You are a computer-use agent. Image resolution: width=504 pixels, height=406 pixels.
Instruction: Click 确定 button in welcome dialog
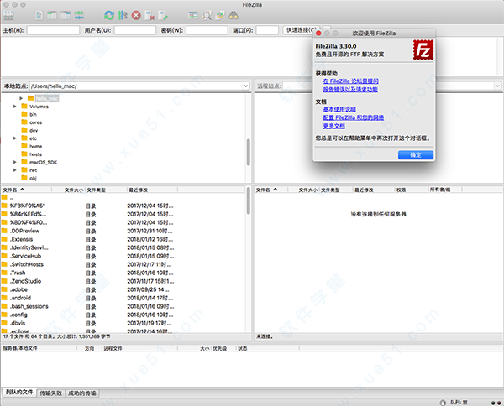click(416, 155)
